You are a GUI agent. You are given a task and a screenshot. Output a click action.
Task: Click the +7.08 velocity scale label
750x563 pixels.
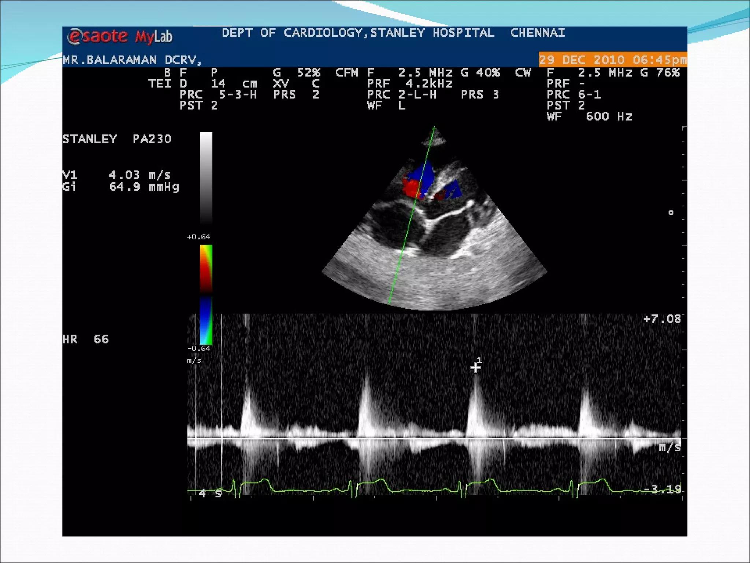662,319
